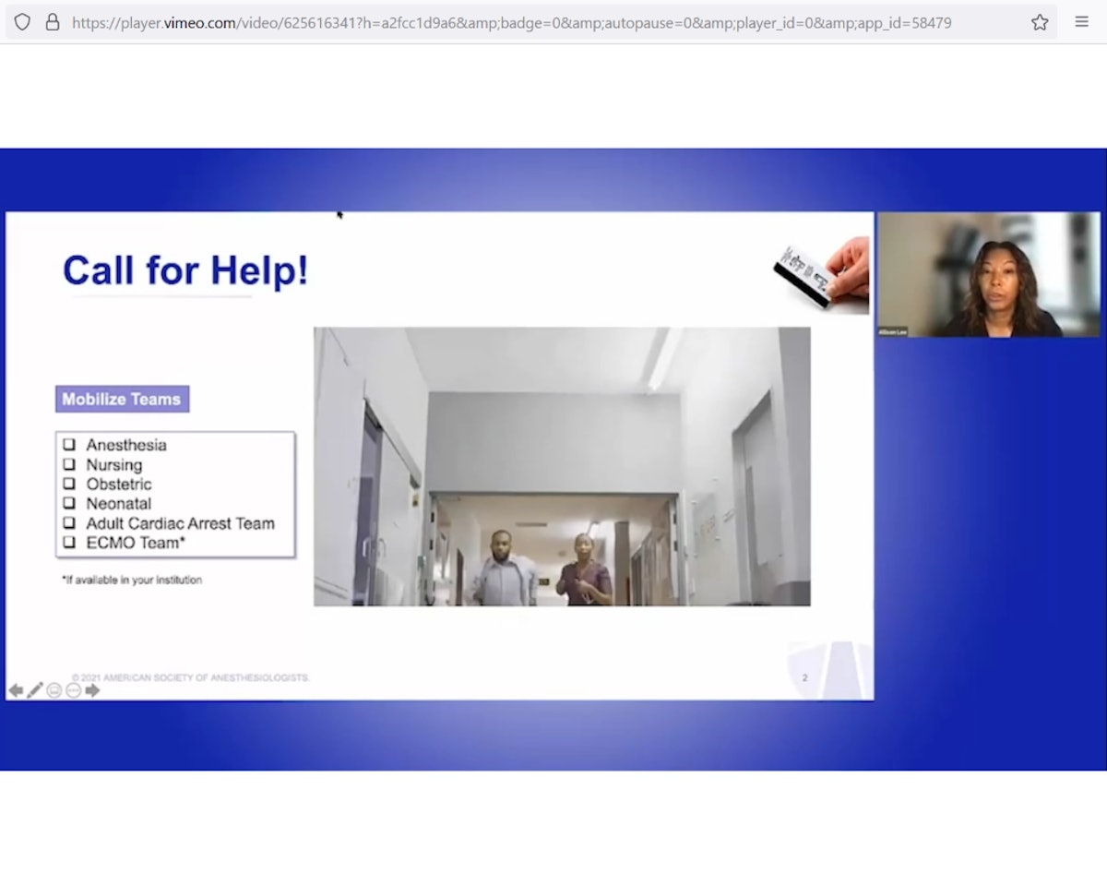Click the Mobilize Teams label
The width and height of the screenshot is (1107, 874).
[122, 400]
